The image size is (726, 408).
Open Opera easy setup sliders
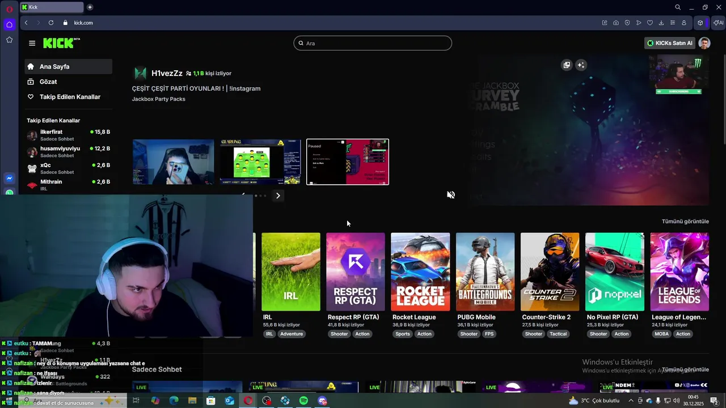[673, 23]
